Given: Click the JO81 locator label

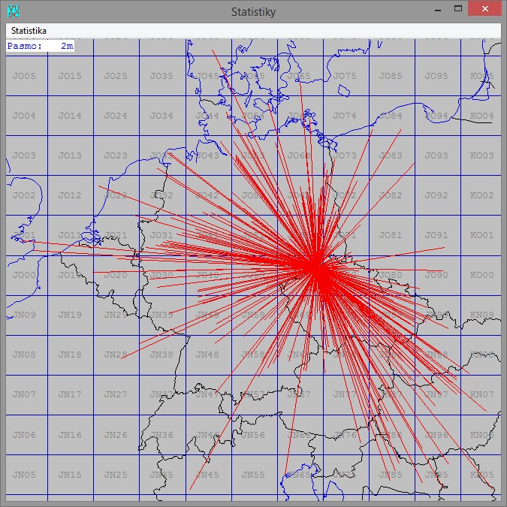Looking at the screenshot, I should click(391, 235).
